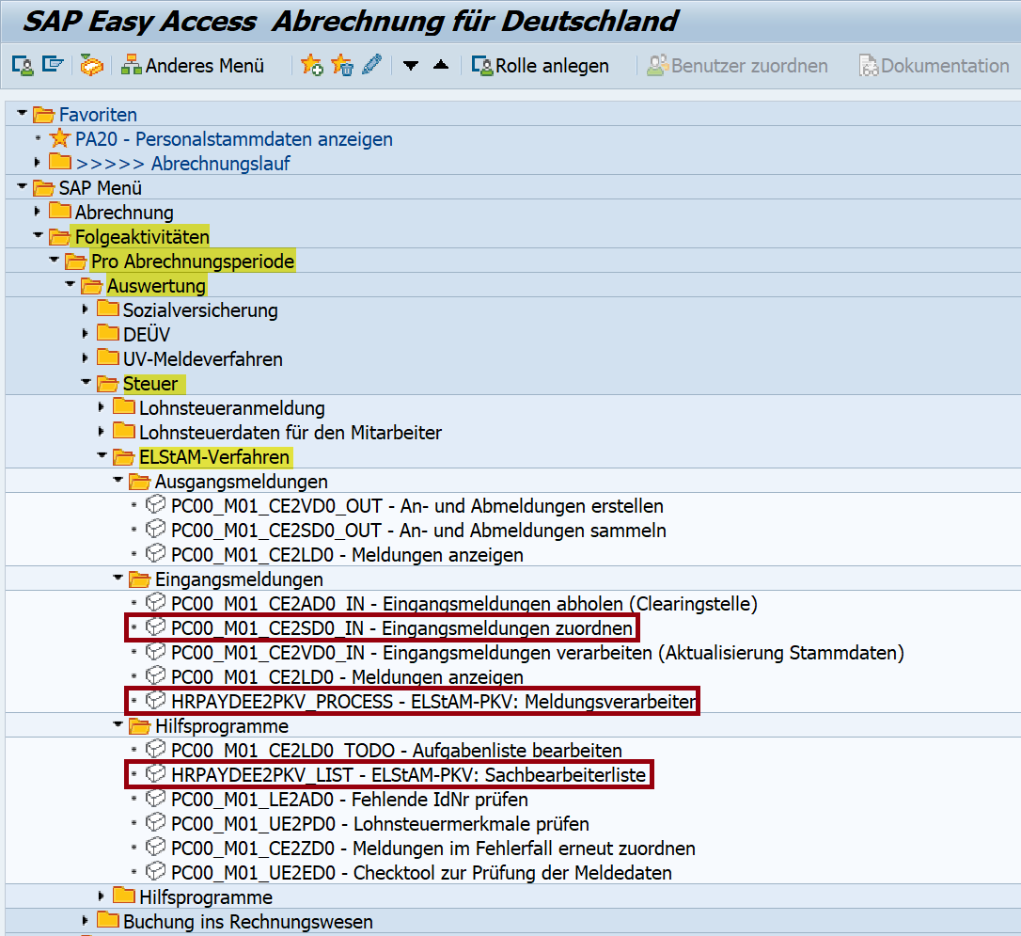Screen dimensions: 1021x936
Task: Move favorite up with the up arrow
Action: point(441,66)
